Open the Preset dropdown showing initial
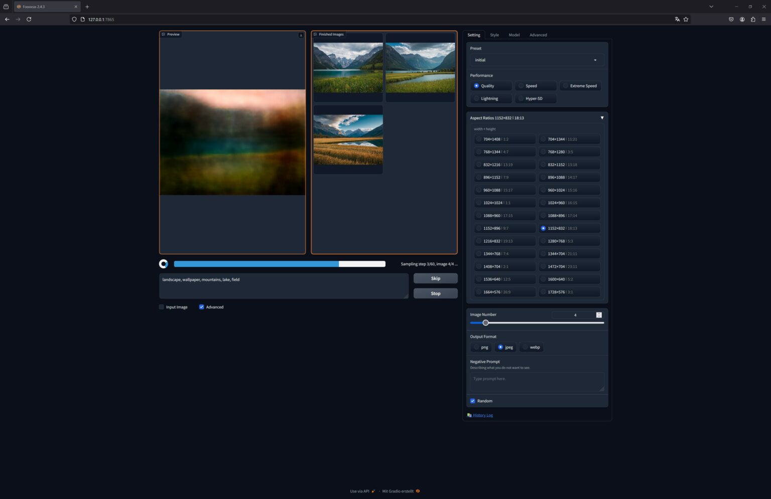 536,60
